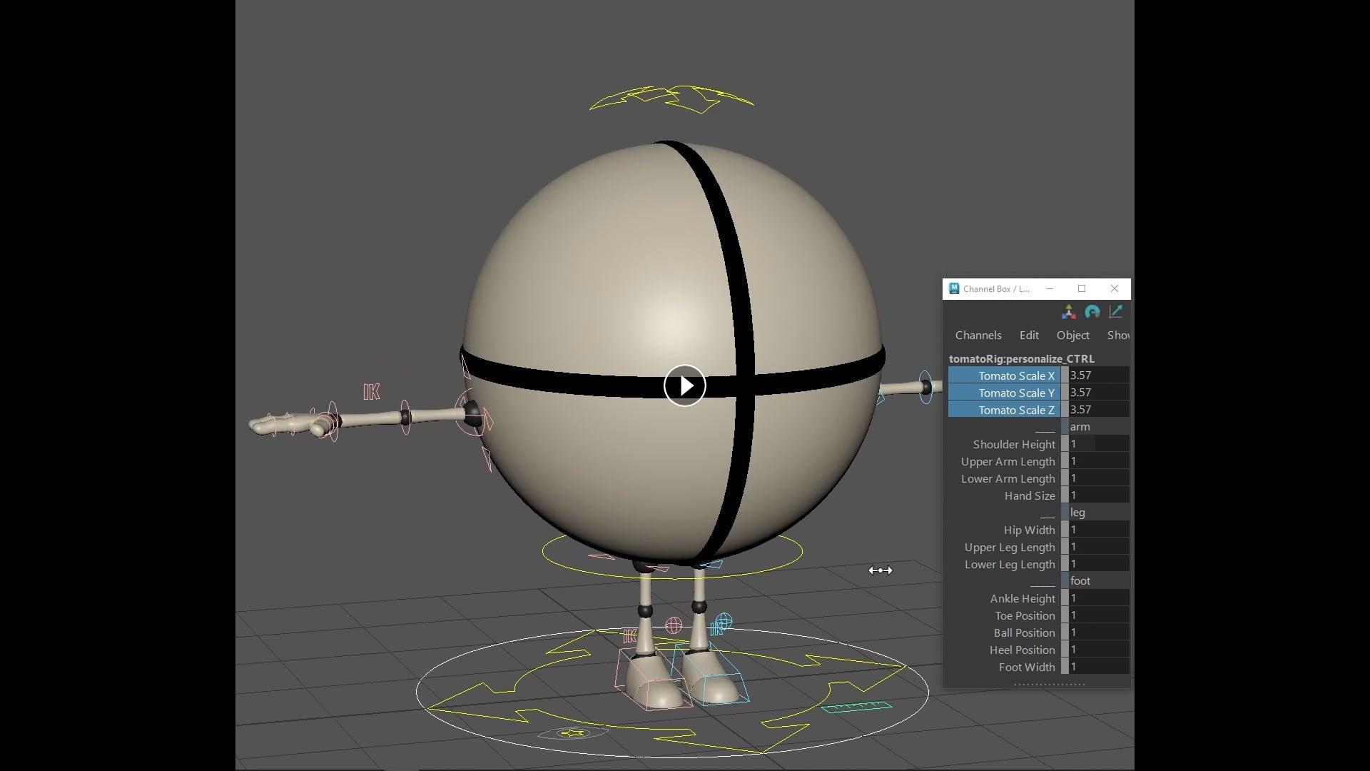Select the pink IK label near left arm
This screenshot has height=771, width=1370.
point(371,392)
